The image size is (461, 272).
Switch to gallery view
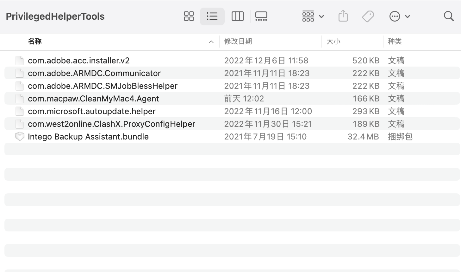(261, 16)
